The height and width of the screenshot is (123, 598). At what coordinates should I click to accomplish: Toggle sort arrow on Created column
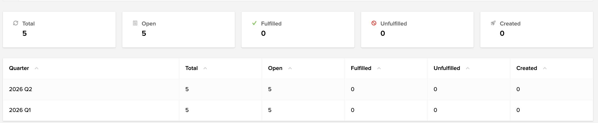[545, 68]
